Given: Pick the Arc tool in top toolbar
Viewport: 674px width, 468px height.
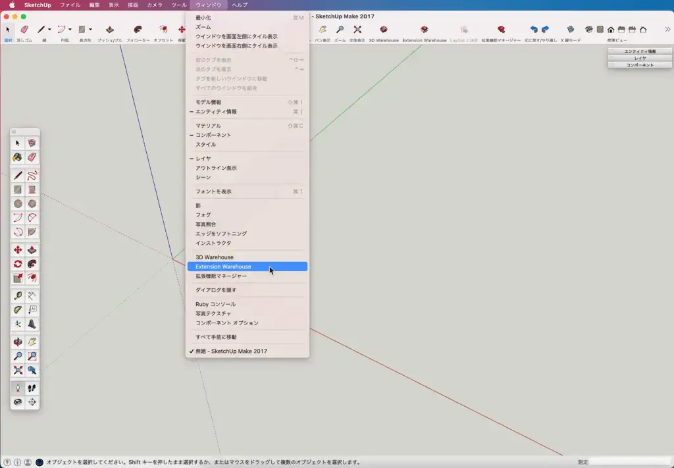Looking at the screenshot, I should [62, 30].
